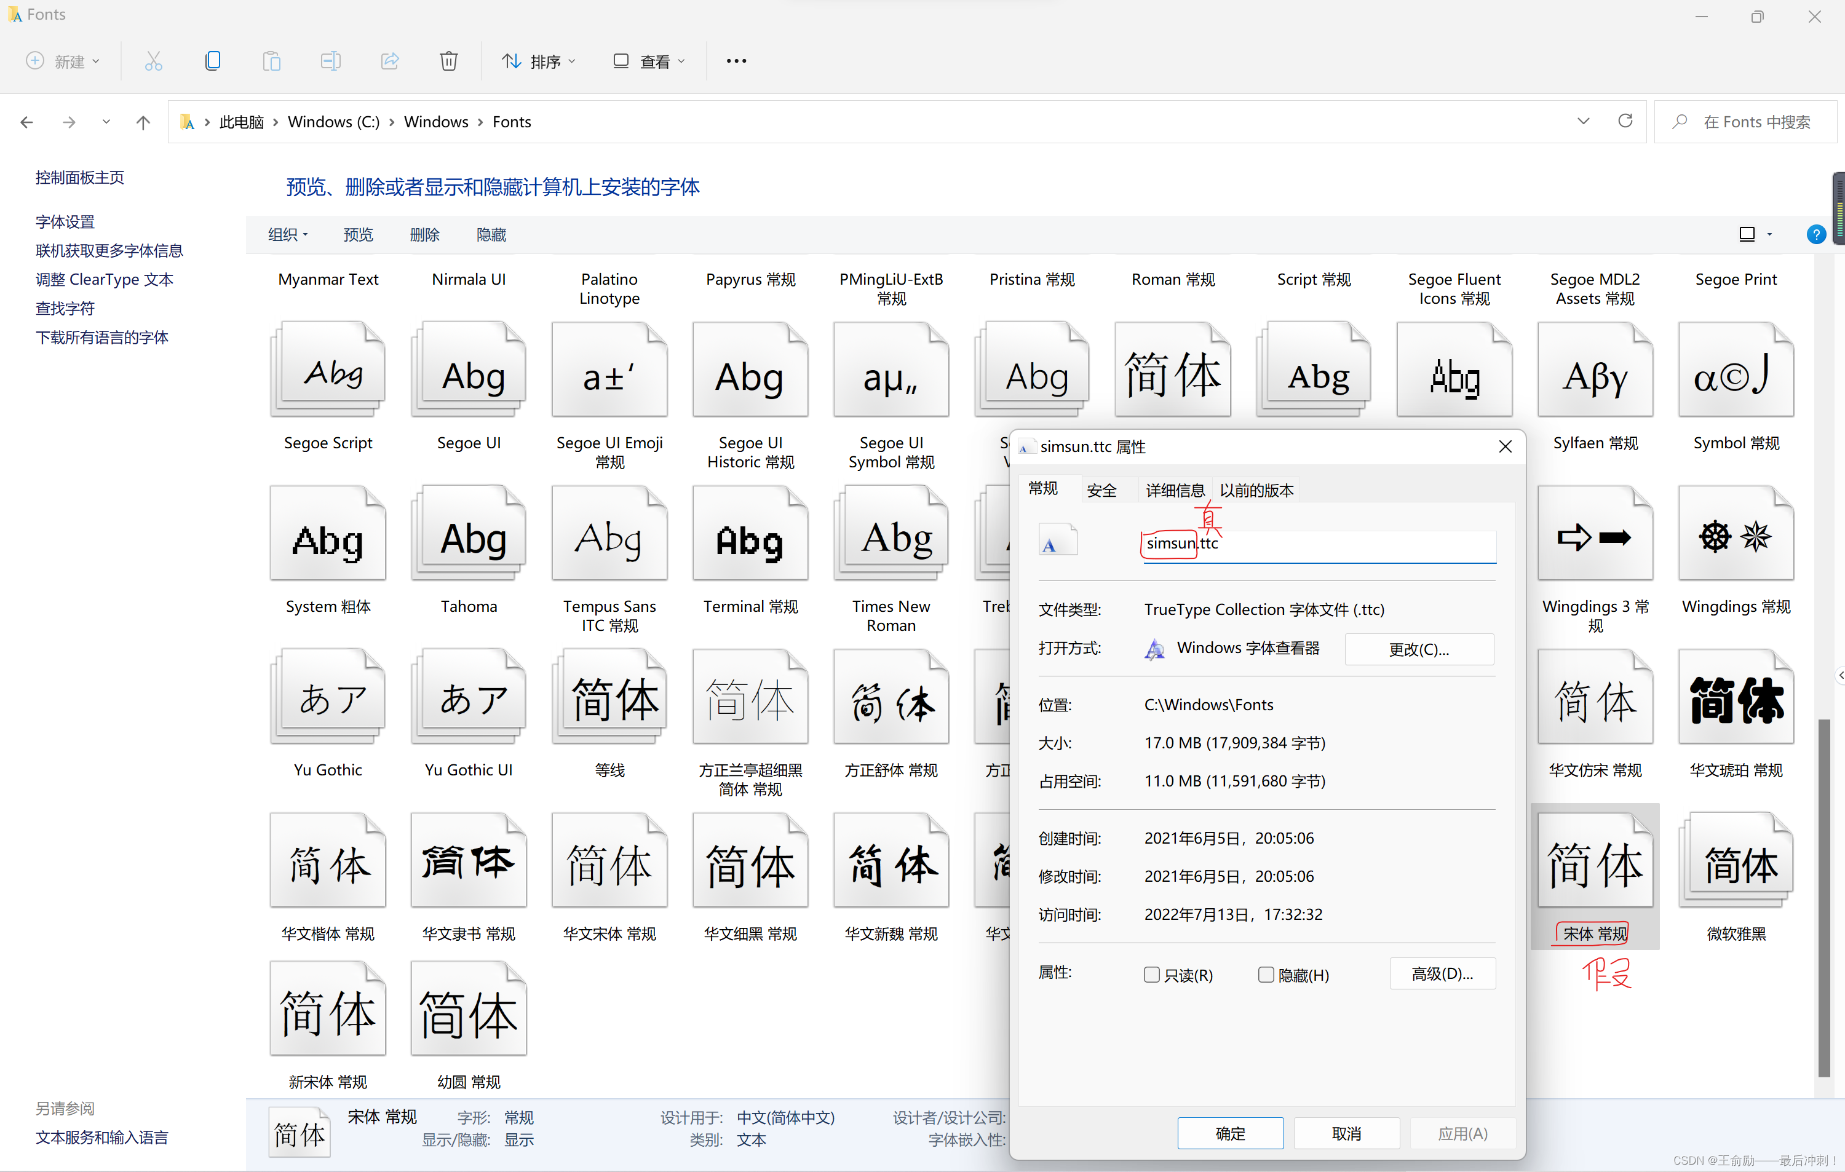1845x1172 pixels.
Task: Click the Delete trash can icon
Action: click(449, 61)
